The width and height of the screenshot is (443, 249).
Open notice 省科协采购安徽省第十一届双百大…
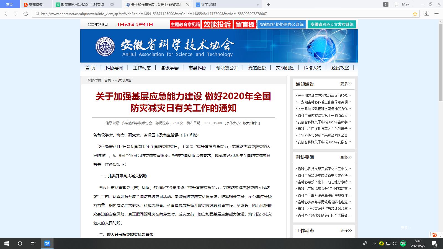click(x=324, y=115)
